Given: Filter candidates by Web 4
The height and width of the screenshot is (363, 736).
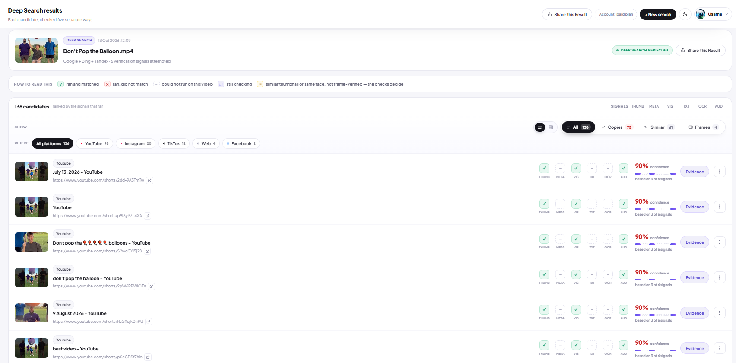Looking at the screenshot, I should coord(206,143).
